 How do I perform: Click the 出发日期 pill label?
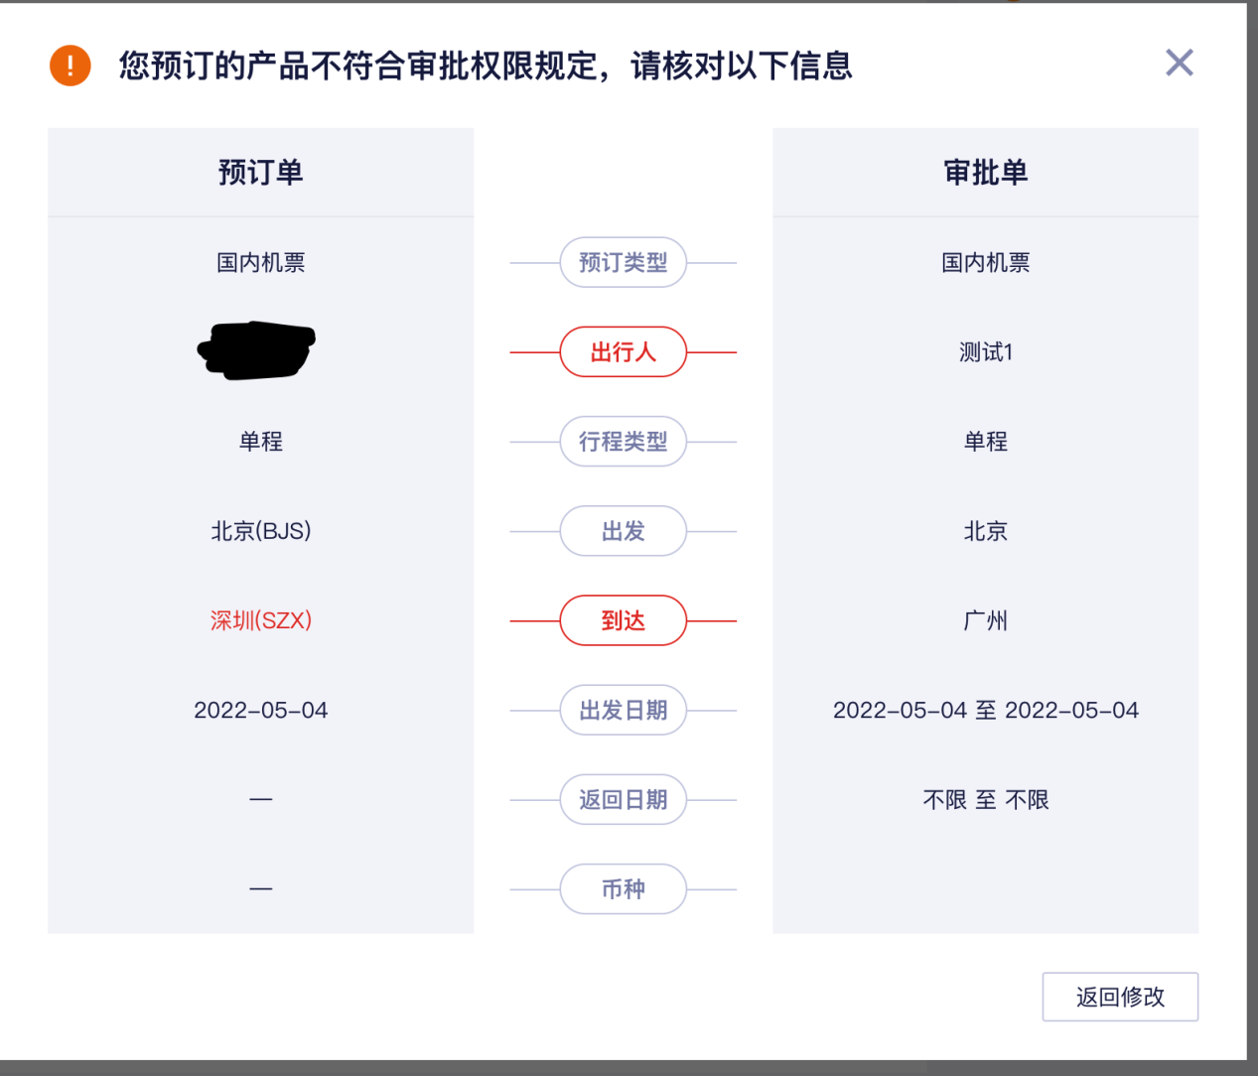click(624, 711)
